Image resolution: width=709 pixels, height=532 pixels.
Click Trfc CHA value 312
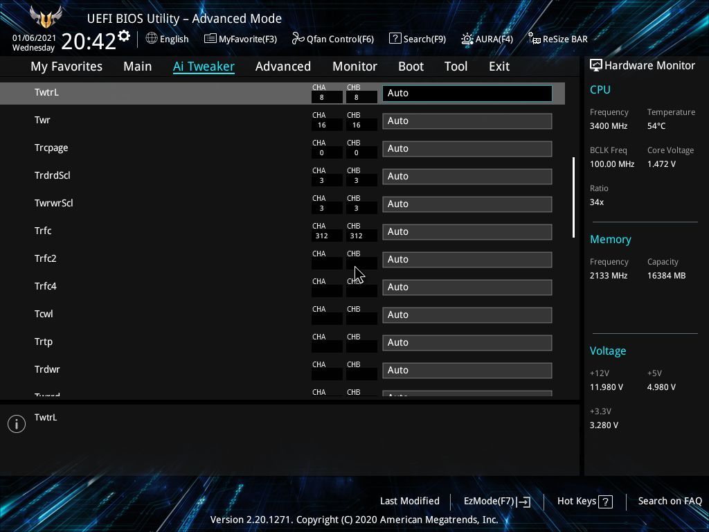tap(327, 236)
